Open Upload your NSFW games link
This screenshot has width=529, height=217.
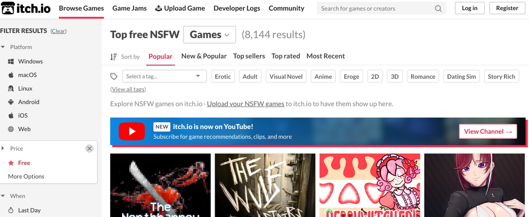246,104
